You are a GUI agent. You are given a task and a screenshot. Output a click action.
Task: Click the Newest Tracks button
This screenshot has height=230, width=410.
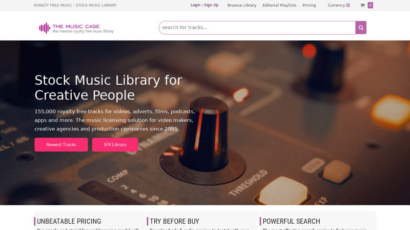61,145
